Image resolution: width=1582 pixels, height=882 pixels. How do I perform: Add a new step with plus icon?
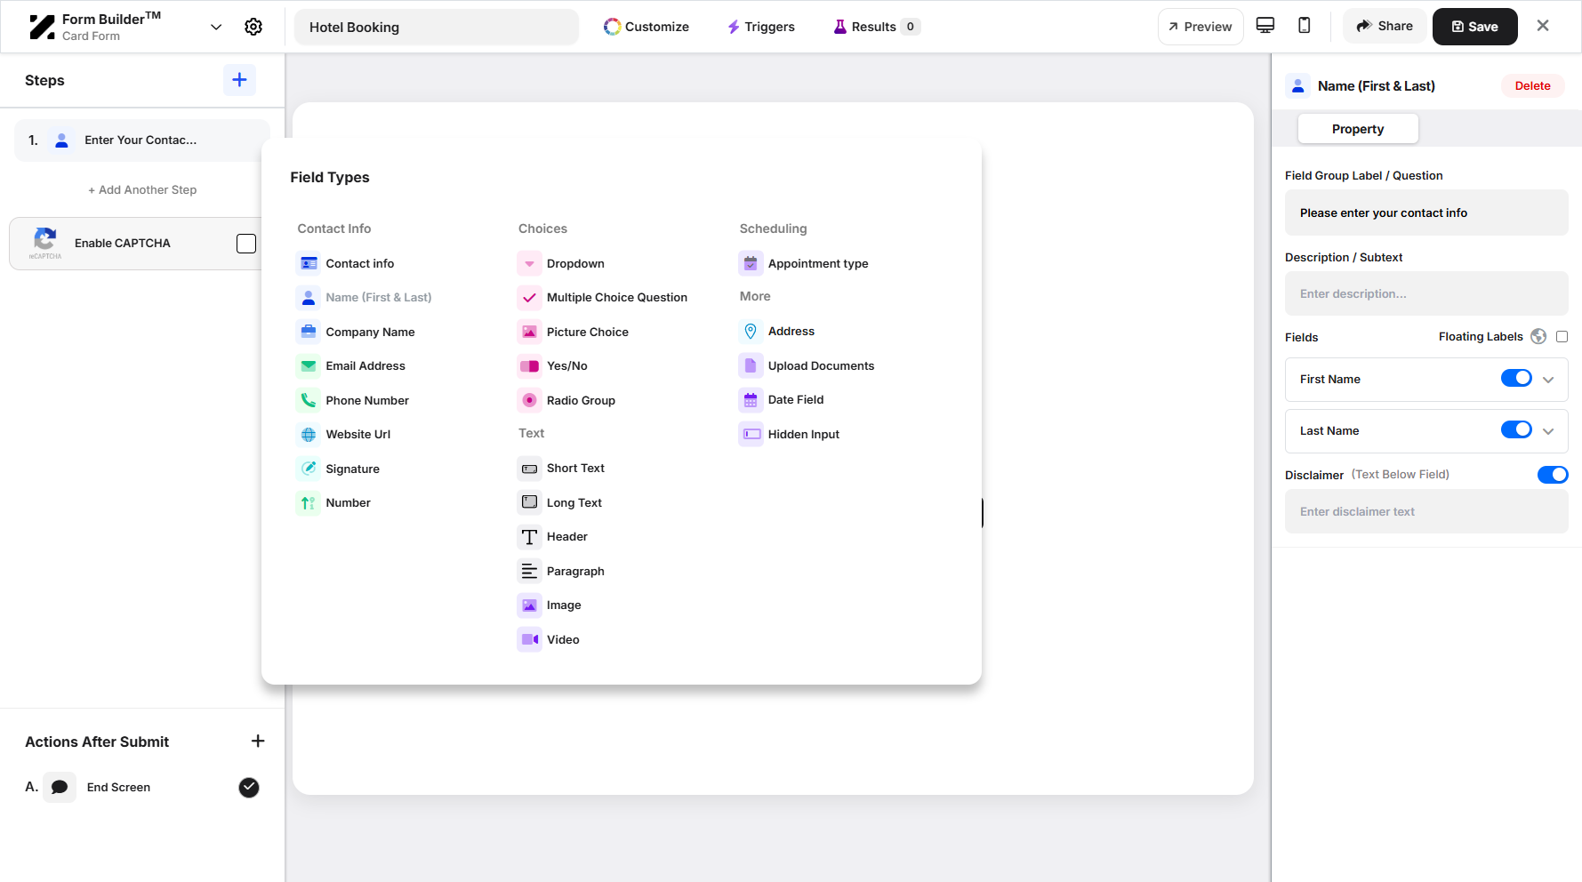coord(239,80)
